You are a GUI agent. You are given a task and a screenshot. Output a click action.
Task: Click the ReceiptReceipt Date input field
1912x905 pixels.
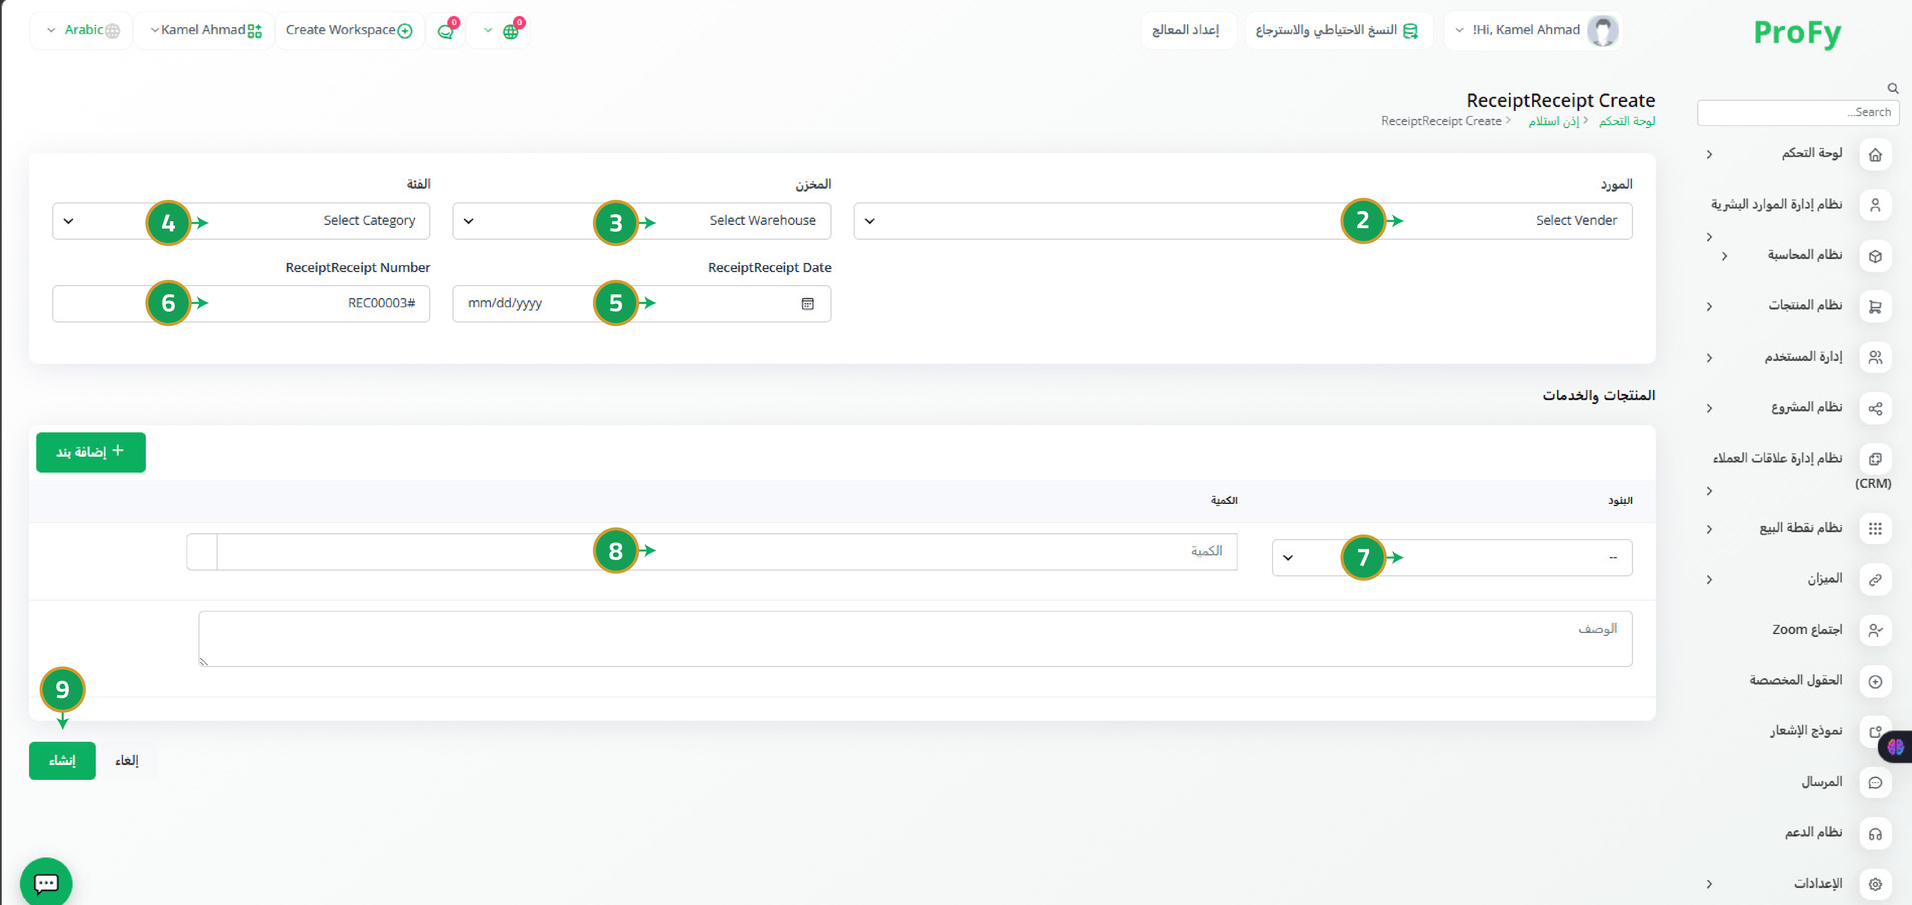(x=641, y=303)
